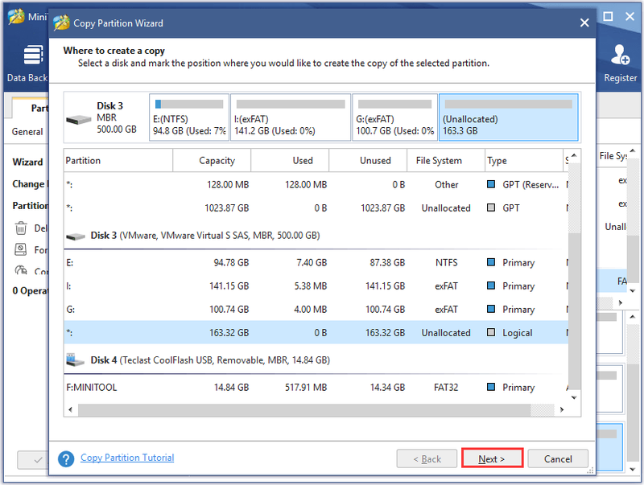Image resolution: width=644 pixels, height=485 pixels.
Task: Click the partition list down scroll arrow
Action: [574, 397]
